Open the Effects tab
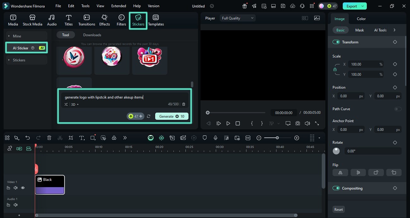410x218 pixels. pyautogui.click(x=104, y=20)
